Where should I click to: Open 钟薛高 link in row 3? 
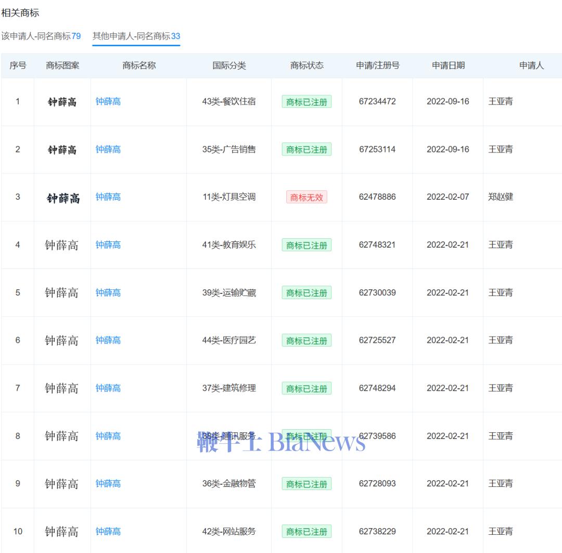click(108, 197)
